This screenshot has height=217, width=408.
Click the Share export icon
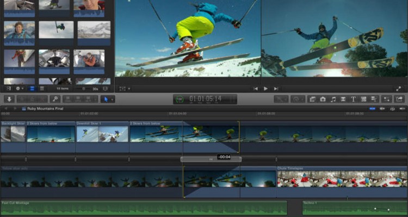tap(399, 99)
